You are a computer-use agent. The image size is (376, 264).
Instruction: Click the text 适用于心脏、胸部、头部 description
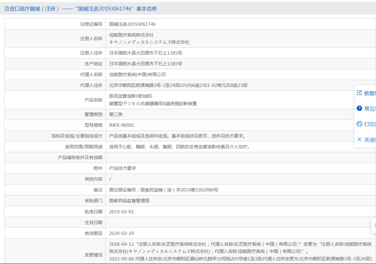coord(180,147)
